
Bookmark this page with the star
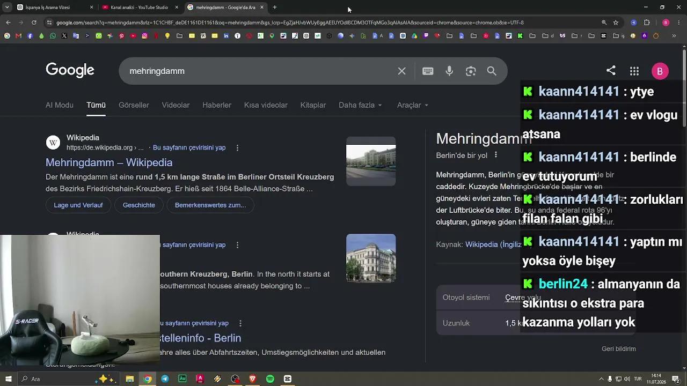coord(616,23)
